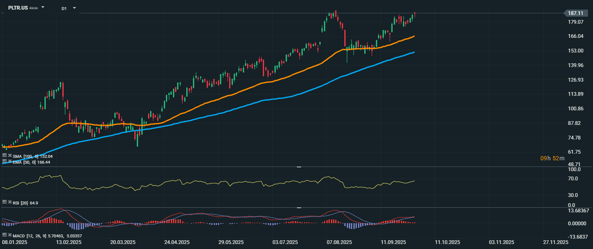Open EMA indicator settings icon
Image resolution: width=593 pixels, height=249 pixels.
click(5, 161)
